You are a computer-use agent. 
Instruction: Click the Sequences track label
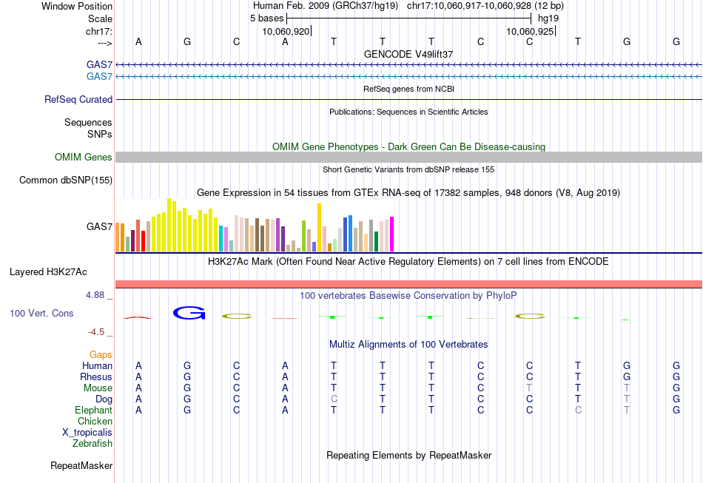[88, 122]
